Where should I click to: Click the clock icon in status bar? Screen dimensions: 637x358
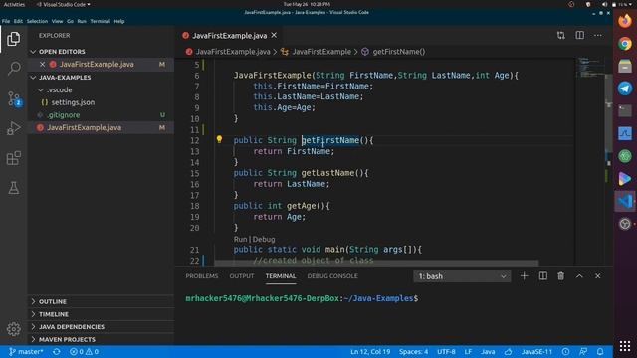(x=566, y=351)
